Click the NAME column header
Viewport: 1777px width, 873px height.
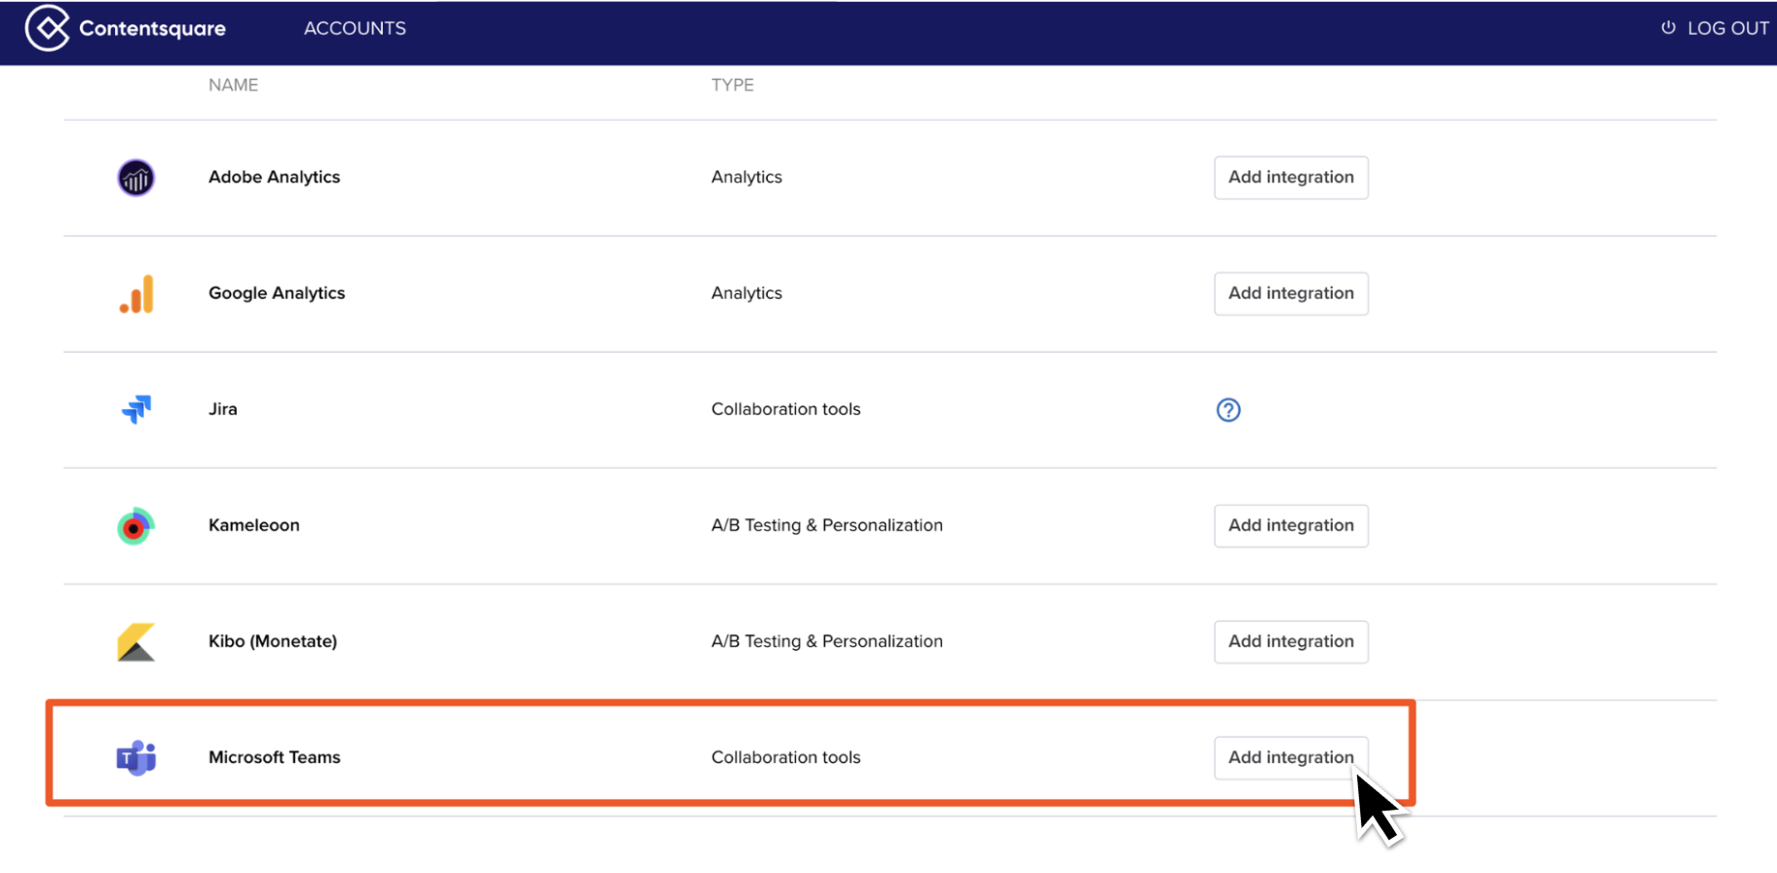[233, 85]
